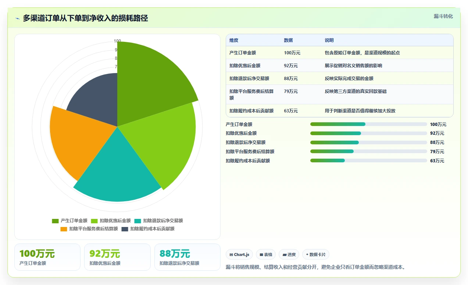Click the 79万元 table value
The width and height of the screenshot is (468, 285).
point(291,91)
